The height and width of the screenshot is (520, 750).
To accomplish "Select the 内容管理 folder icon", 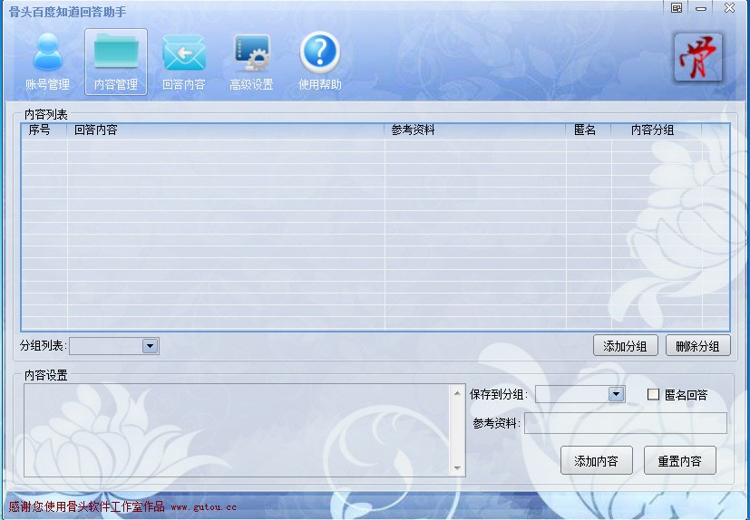I will (116, 62).
